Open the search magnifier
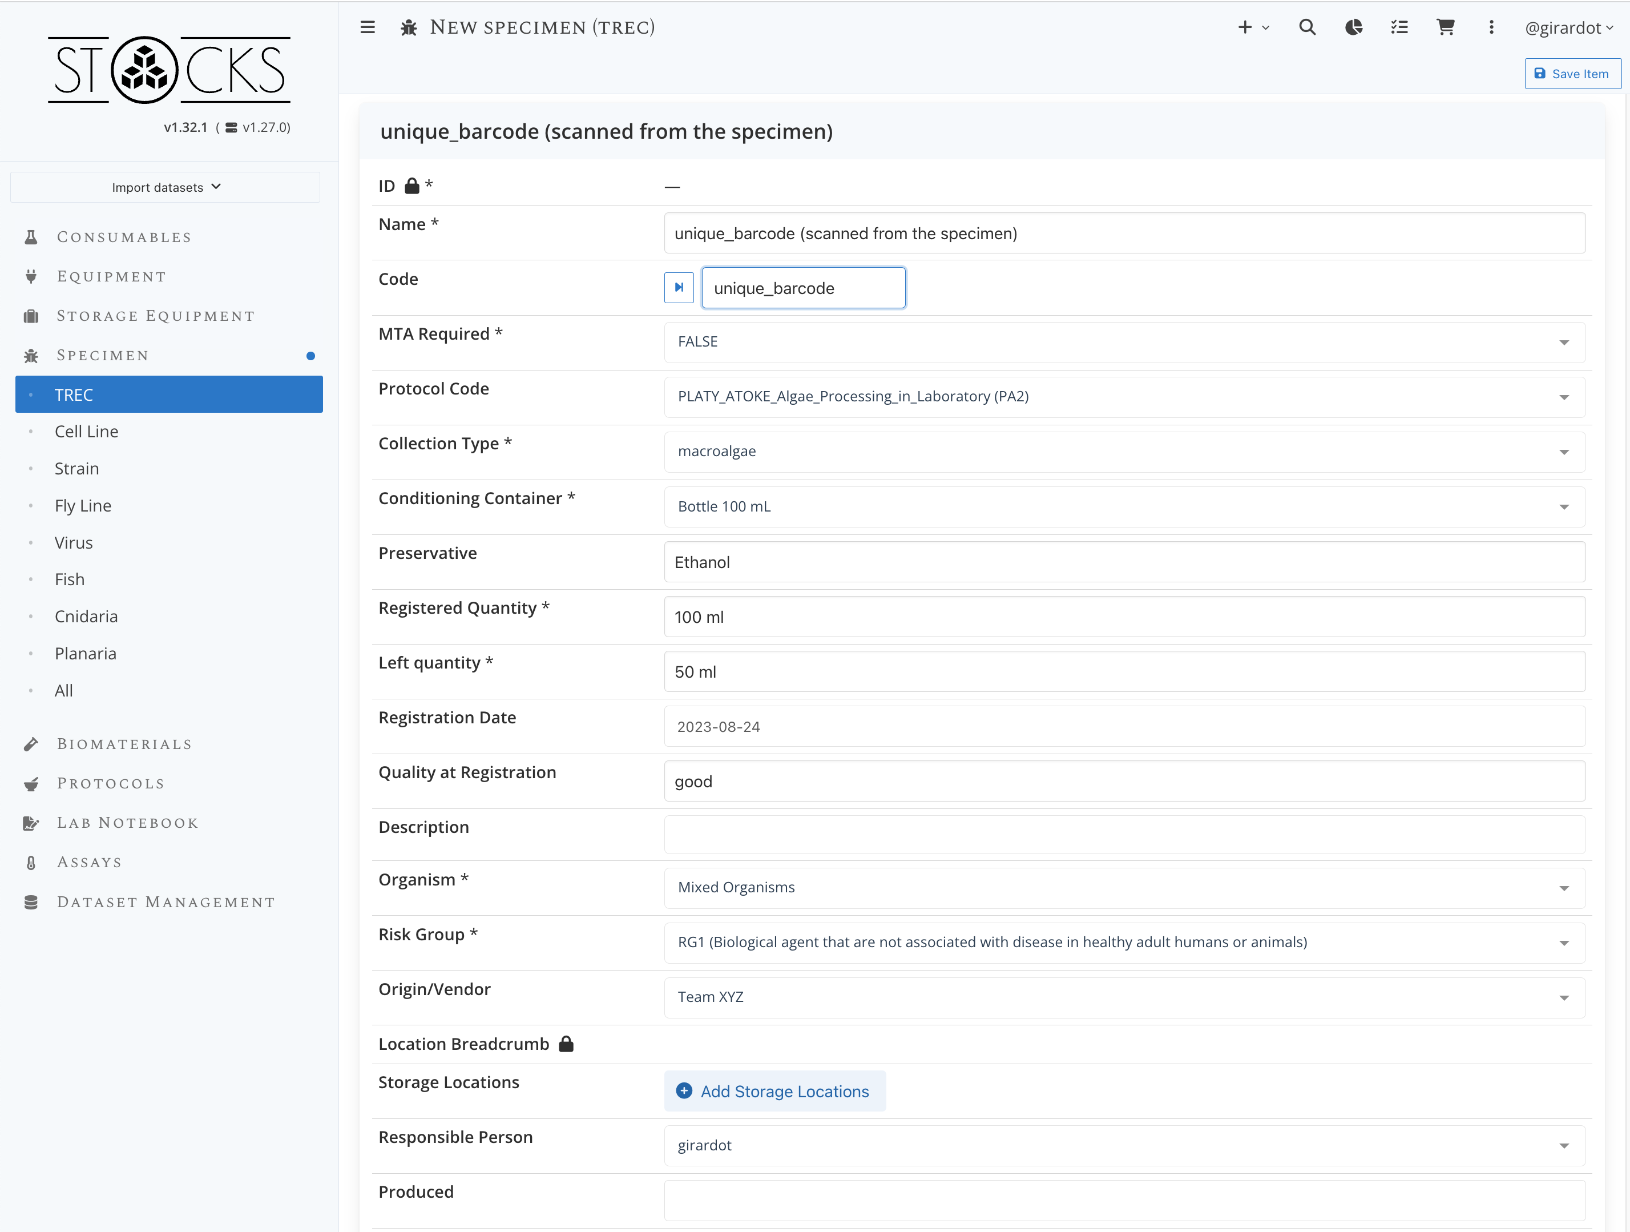Screen dimensions: 1630x1232 [1306, 27]
